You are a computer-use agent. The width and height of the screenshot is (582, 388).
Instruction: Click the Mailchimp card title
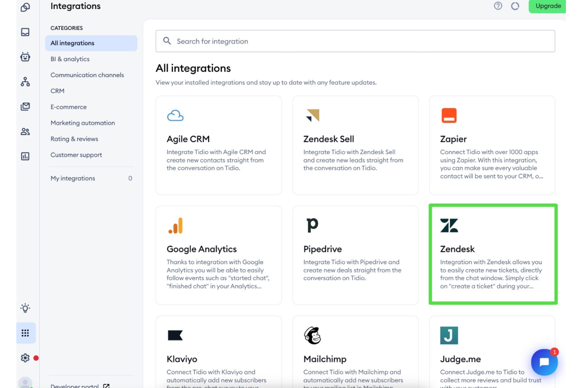click(x=325, y=359)
